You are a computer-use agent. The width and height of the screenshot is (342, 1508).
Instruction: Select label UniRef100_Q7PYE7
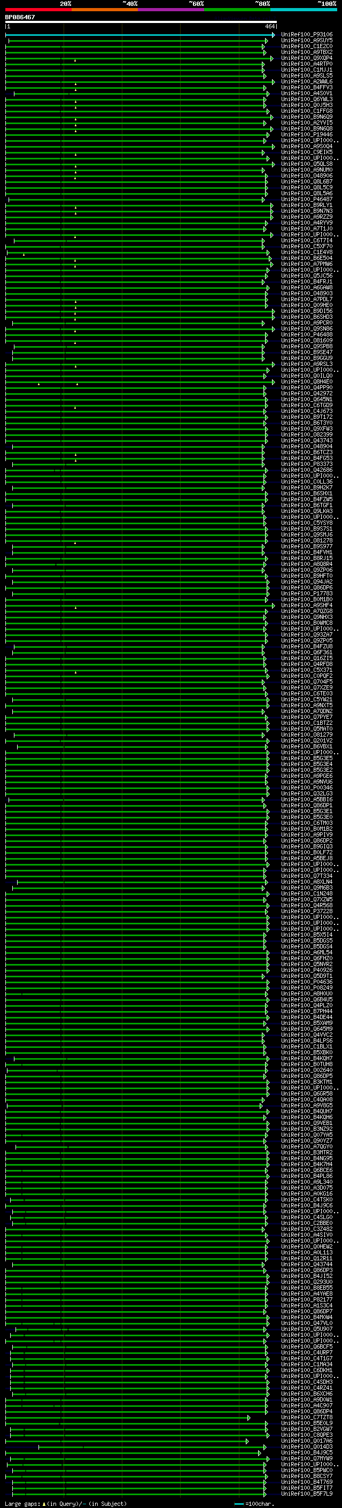coord(307,718)
